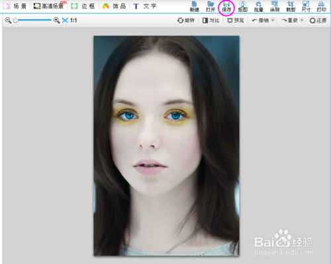This screenshot has width=331, height=264.
Task: Click the portrait photo on canvas
Action: [166, 146]
